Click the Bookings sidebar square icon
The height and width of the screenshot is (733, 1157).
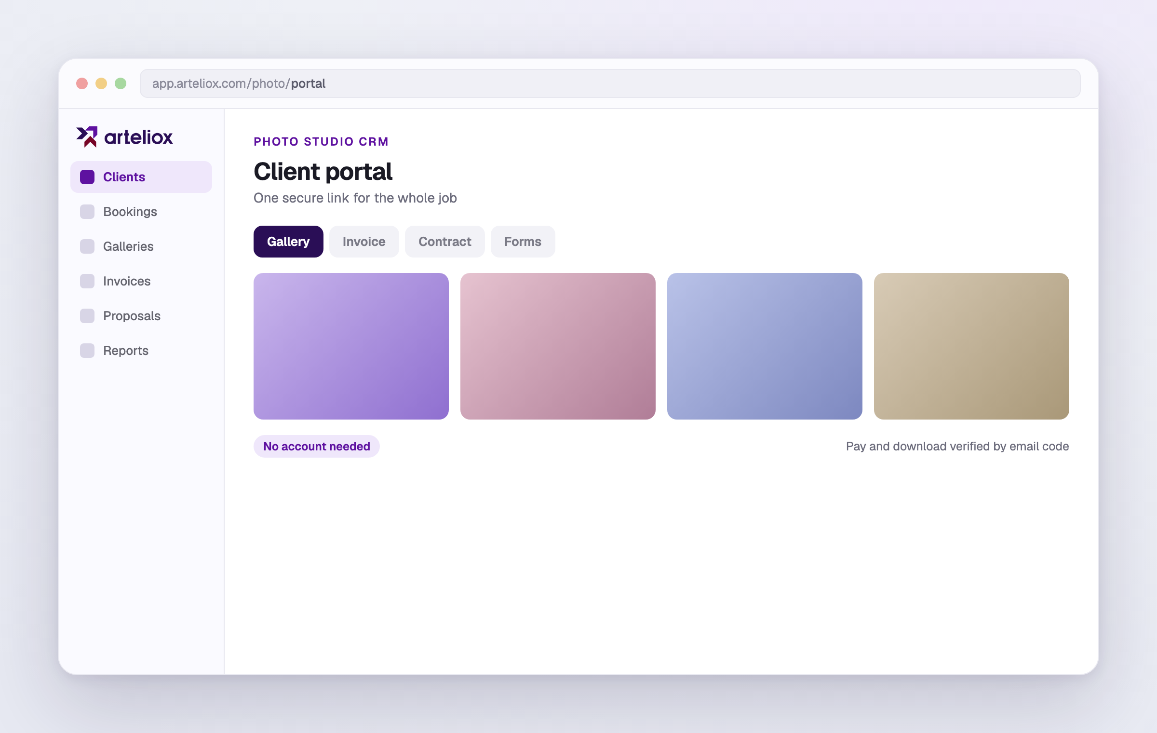tap(87, 212)
